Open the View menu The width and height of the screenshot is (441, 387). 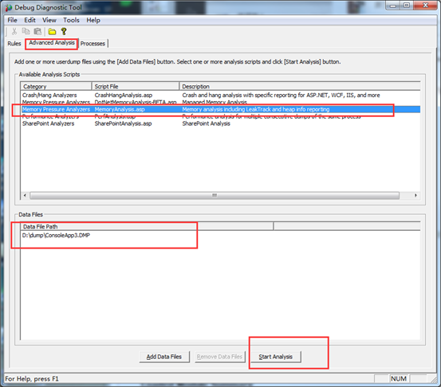49,20
